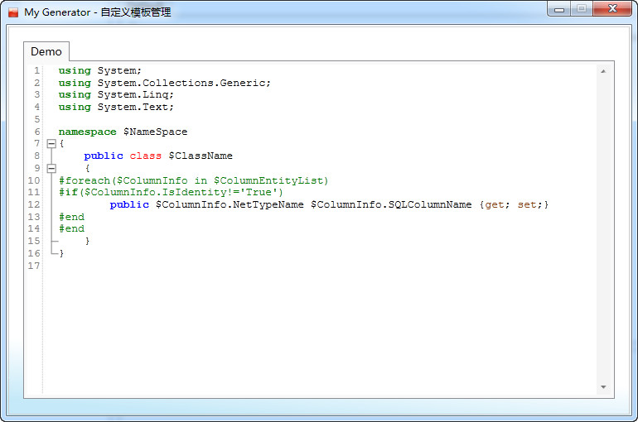Click the My Generator app icon in the title bar
Viewport: 638px width, 422px height.
click(x=13, y=12)
